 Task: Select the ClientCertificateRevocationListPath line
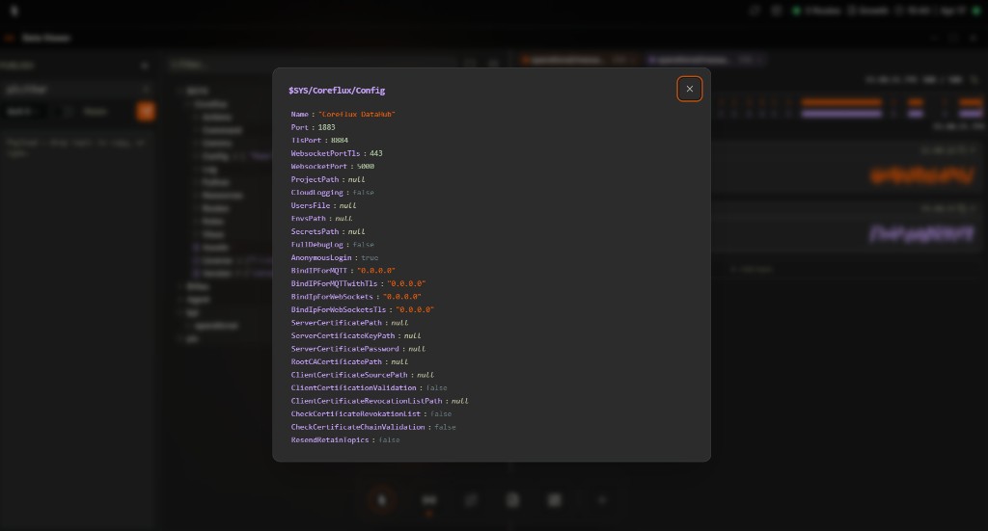379,401
